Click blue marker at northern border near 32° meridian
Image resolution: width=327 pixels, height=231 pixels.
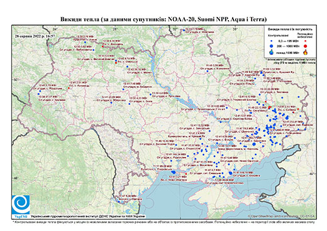point(184,30)
